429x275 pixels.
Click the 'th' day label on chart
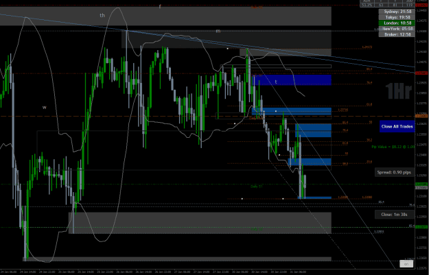click(102, 15)
